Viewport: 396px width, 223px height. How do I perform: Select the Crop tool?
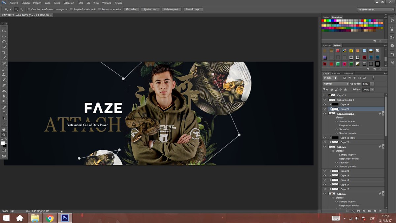point(4,53)
